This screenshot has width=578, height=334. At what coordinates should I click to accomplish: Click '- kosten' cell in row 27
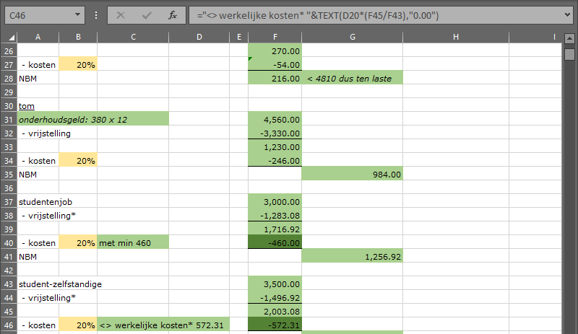pyautogui.click(x=38, y=65)
